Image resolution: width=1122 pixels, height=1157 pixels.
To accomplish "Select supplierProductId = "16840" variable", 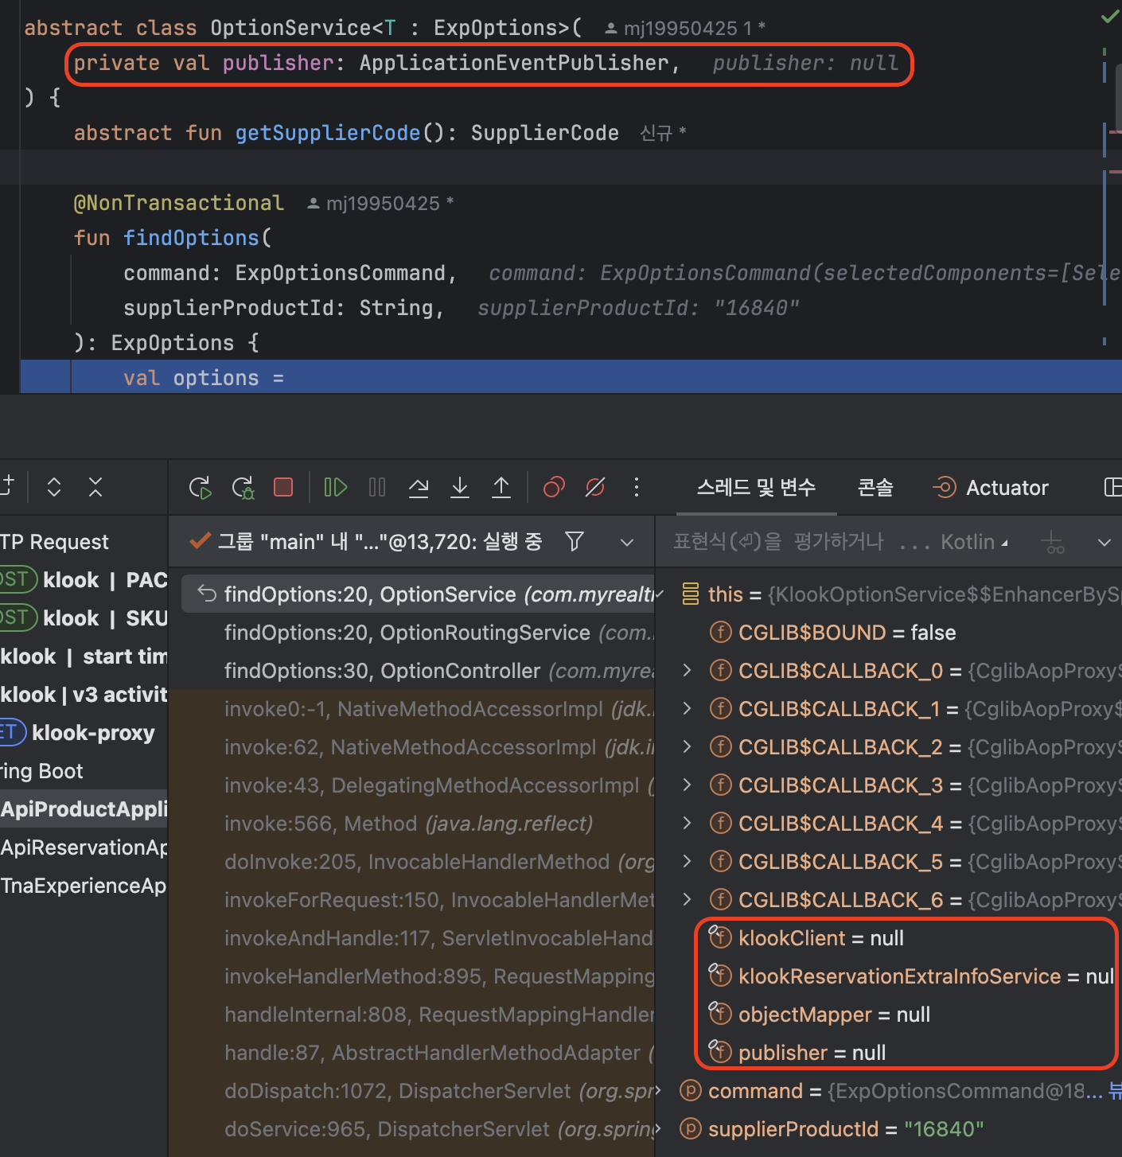I will point(889,1129).
